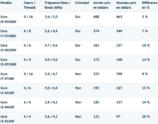The width and height of the screenshot is (158, 124).
Task: Click the 20 % difference cell
Action: [x=146, y=116]
